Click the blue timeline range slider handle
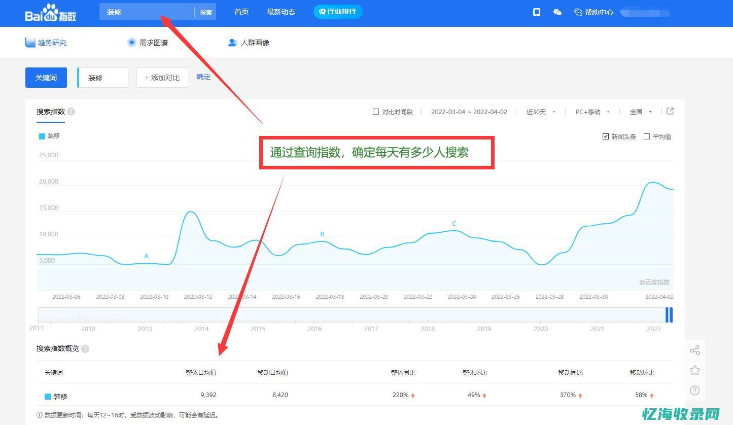The image size is (733, 425). pyautogui.click(x=669, y=315)
